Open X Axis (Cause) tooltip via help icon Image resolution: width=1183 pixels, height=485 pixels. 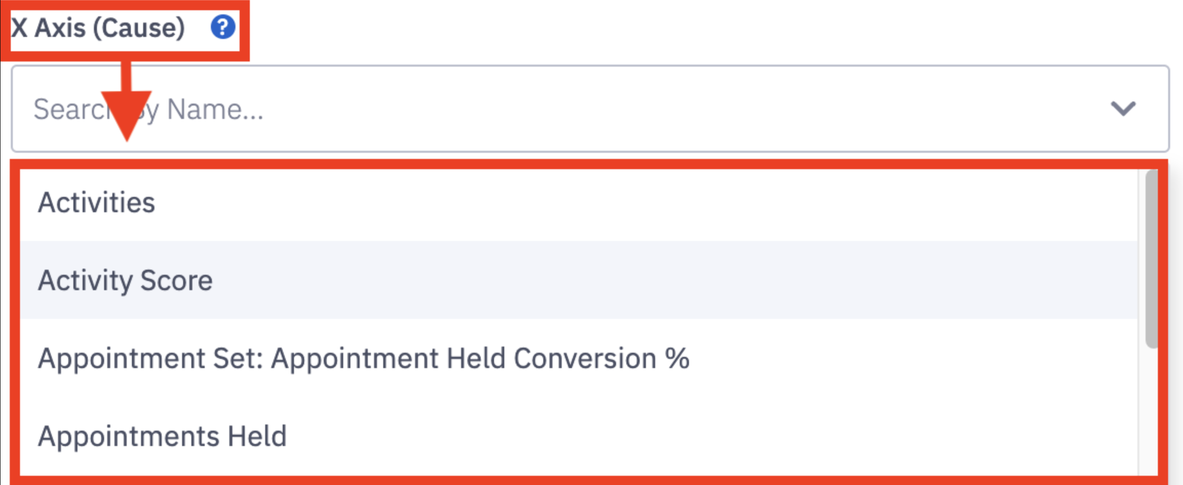click(223, 27)
